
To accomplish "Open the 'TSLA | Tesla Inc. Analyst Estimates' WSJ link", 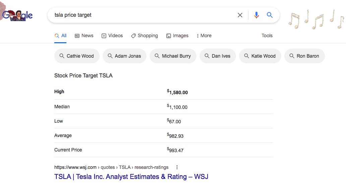I will pos(131,177).
